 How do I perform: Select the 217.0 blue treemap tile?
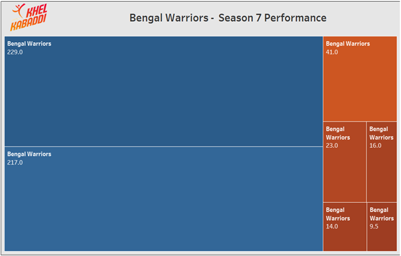pyautogui.click(x=164, y=199)
